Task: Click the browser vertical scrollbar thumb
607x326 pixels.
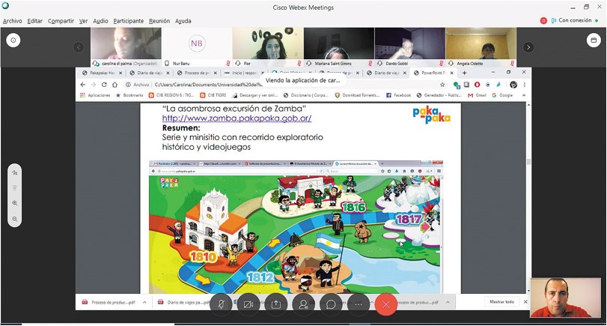Action: (528, 162)
